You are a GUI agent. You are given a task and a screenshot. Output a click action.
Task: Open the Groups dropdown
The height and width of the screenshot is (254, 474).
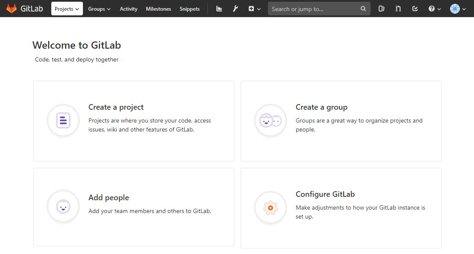pyautogui.click(x=99, y=9)
